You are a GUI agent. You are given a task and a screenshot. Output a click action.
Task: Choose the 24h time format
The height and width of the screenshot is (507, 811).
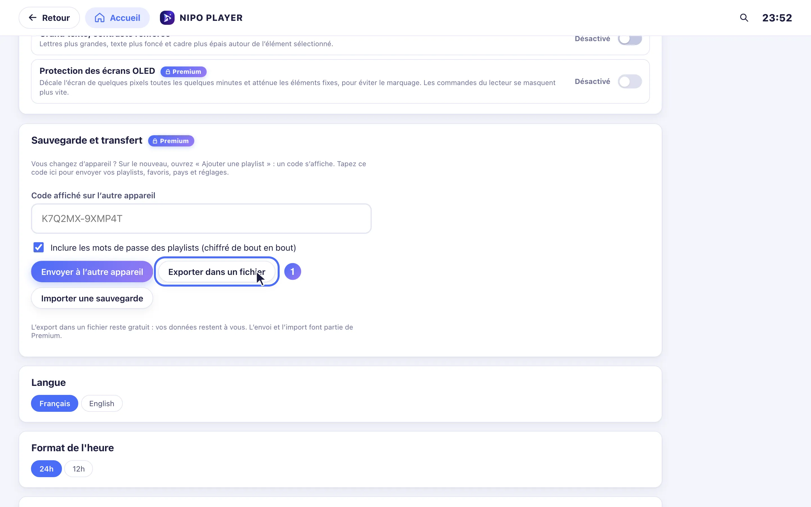click(46, 469)
